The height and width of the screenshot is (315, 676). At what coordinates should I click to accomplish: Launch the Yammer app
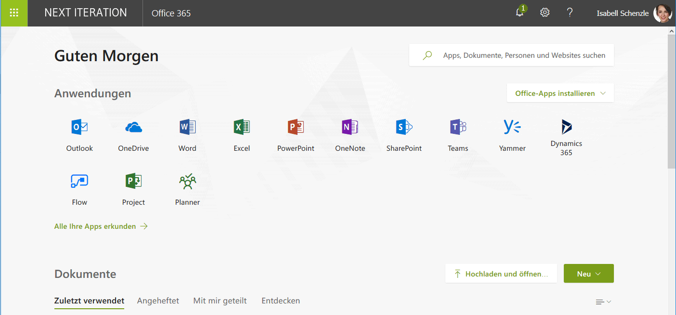512,135
